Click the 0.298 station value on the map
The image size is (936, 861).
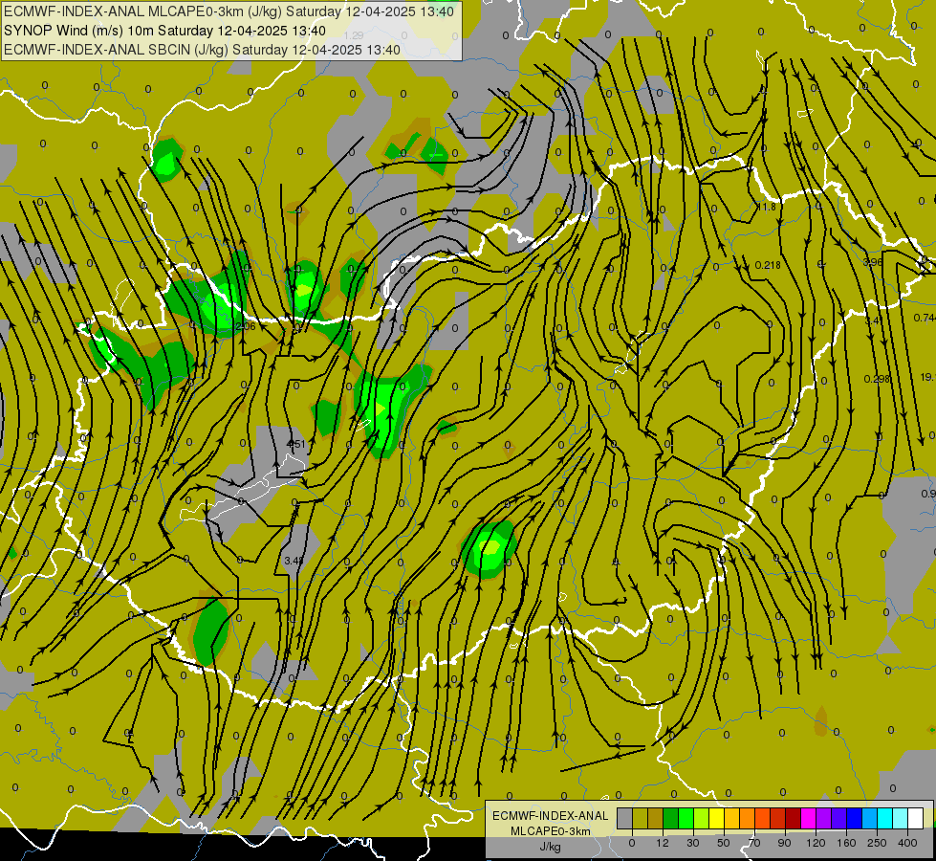click(877, 379)
